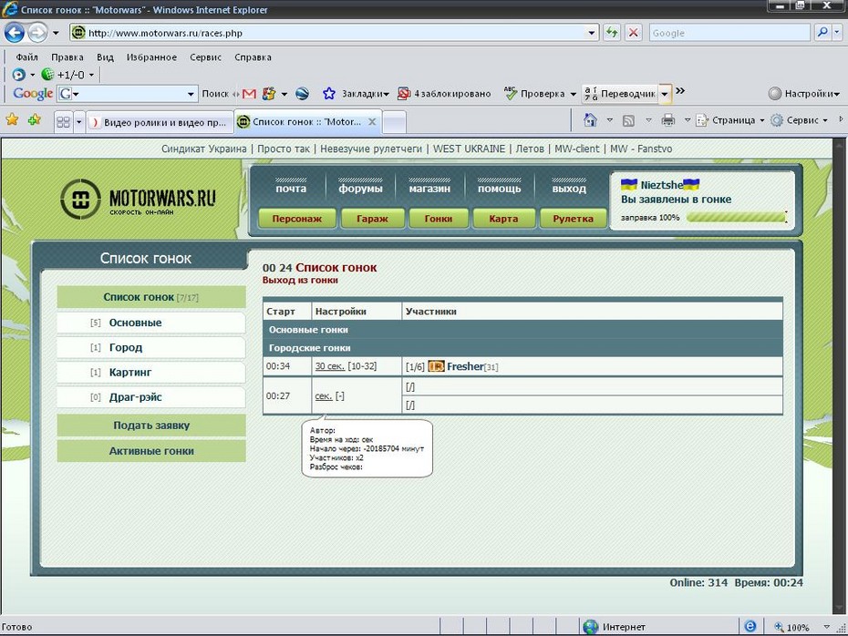Viewport: 848px width, 636px height.
Task: Click the Motorwars.ru logo
Action: click(x=139, y=199)
